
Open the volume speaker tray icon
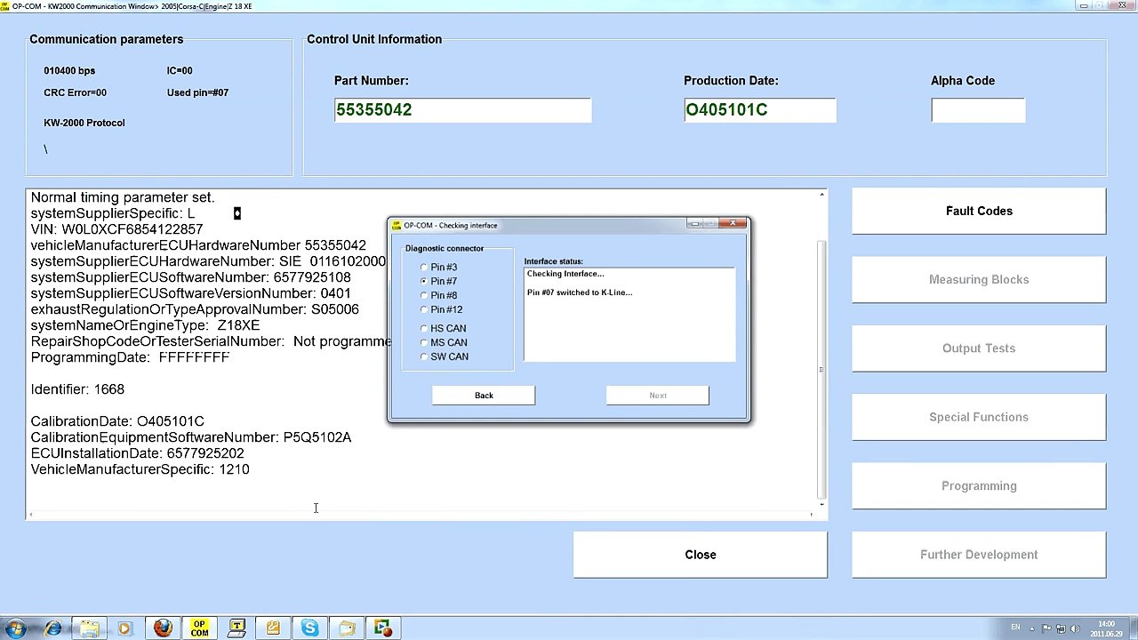[1076, 628]
